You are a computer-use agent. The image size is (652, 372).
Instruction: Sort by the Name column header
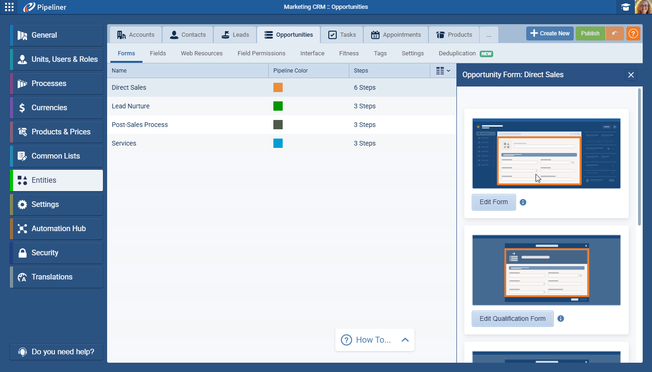[188, 71]
